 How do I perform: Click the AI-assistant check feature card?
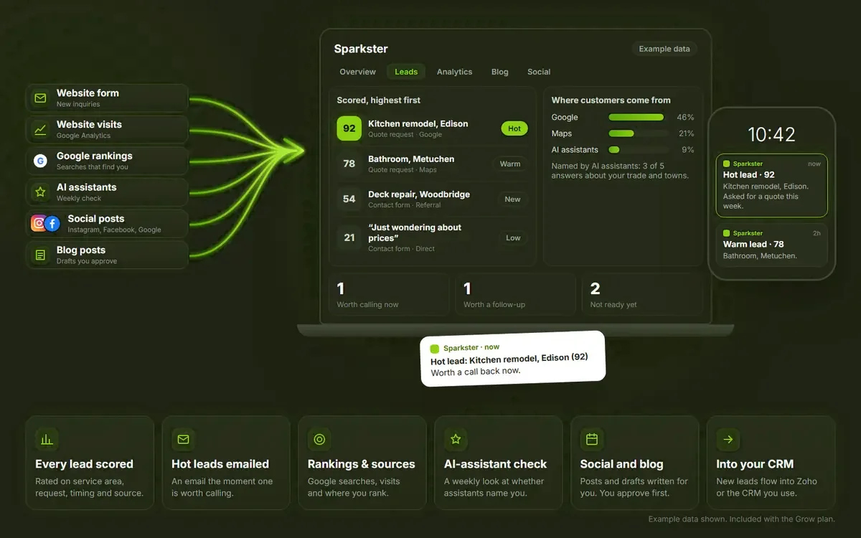[499, 463]
